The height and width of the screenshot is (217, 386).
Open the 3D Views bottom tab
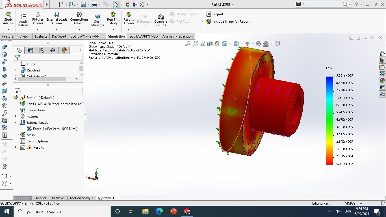[58, 198]
